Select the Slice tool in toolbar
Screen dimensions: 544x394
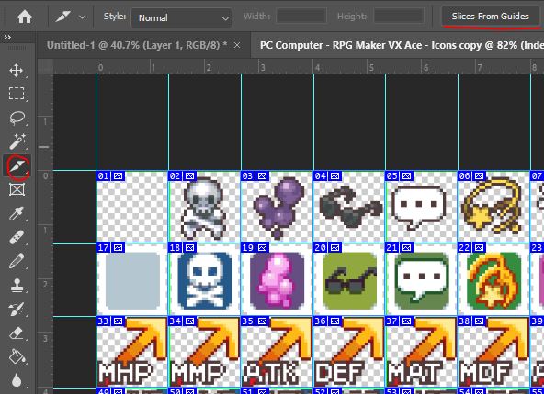(17, 166)
